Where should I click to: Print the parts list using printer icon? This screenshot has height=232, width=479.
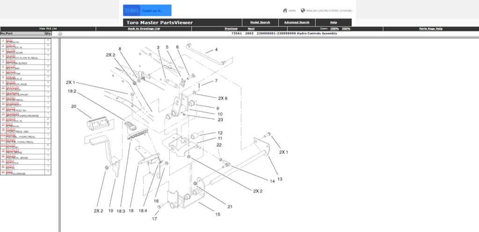60,34
